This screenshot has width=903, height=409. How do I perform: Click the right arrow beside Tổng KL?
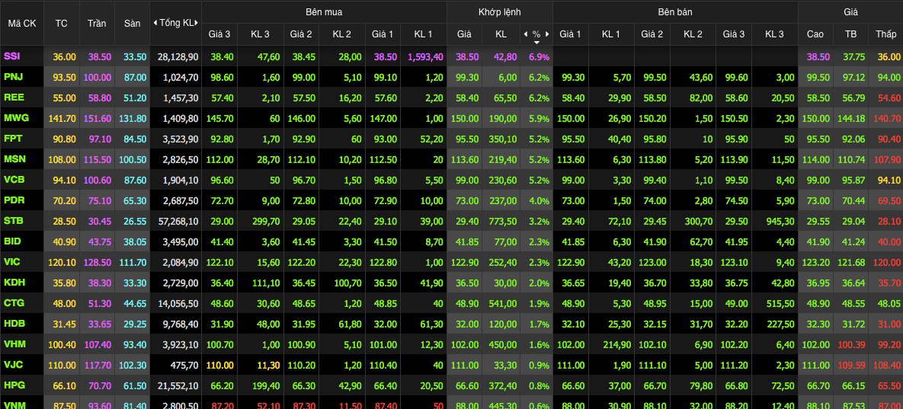coord(197,23)
